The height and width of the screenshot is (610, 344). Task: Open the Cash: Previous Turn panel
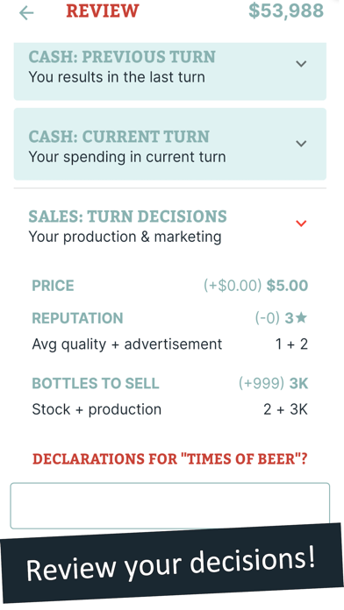pyautogui.click(x=170, y=72)
